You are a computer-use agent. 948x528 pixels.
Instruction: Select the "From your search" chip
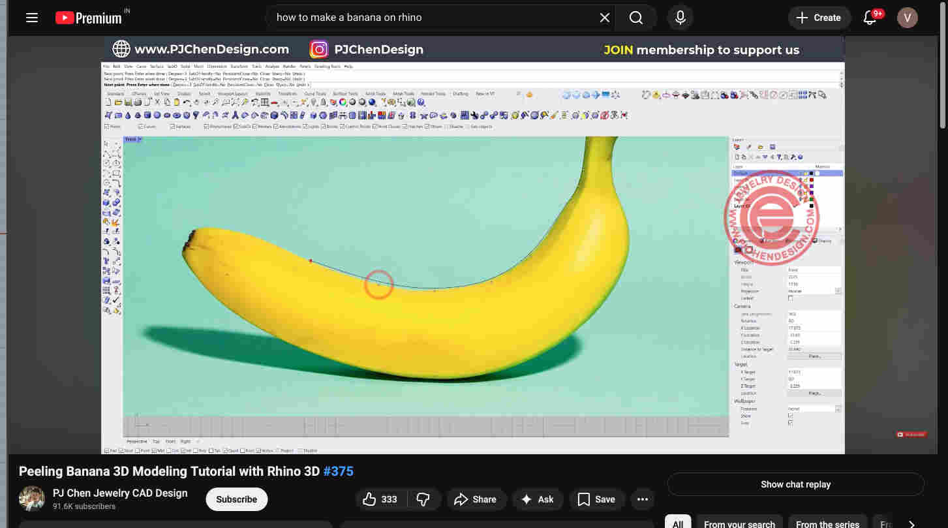click(739, 523)
